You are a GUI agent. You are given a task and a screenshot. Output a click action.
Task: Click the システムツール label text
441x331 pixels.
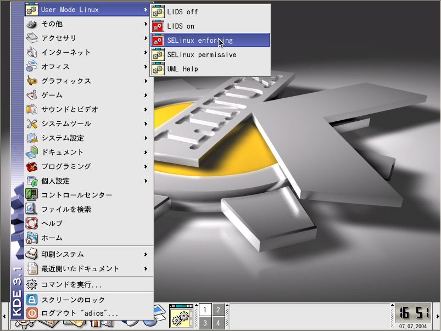[x=66, y=124]
